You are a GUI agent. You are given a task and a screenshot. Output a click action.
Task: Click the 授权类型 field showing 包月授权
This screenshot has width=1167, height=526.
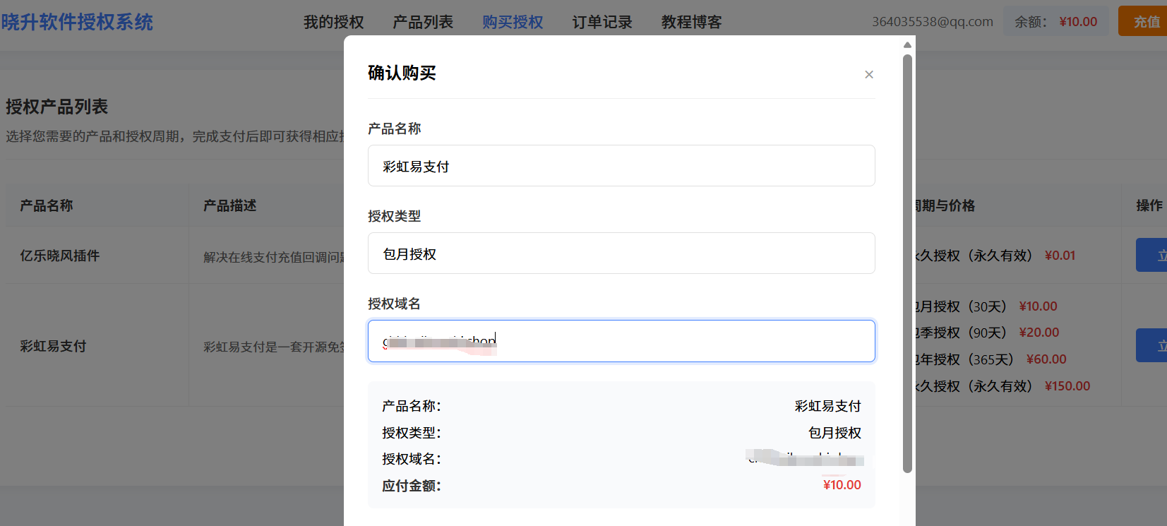coord(621,253)
